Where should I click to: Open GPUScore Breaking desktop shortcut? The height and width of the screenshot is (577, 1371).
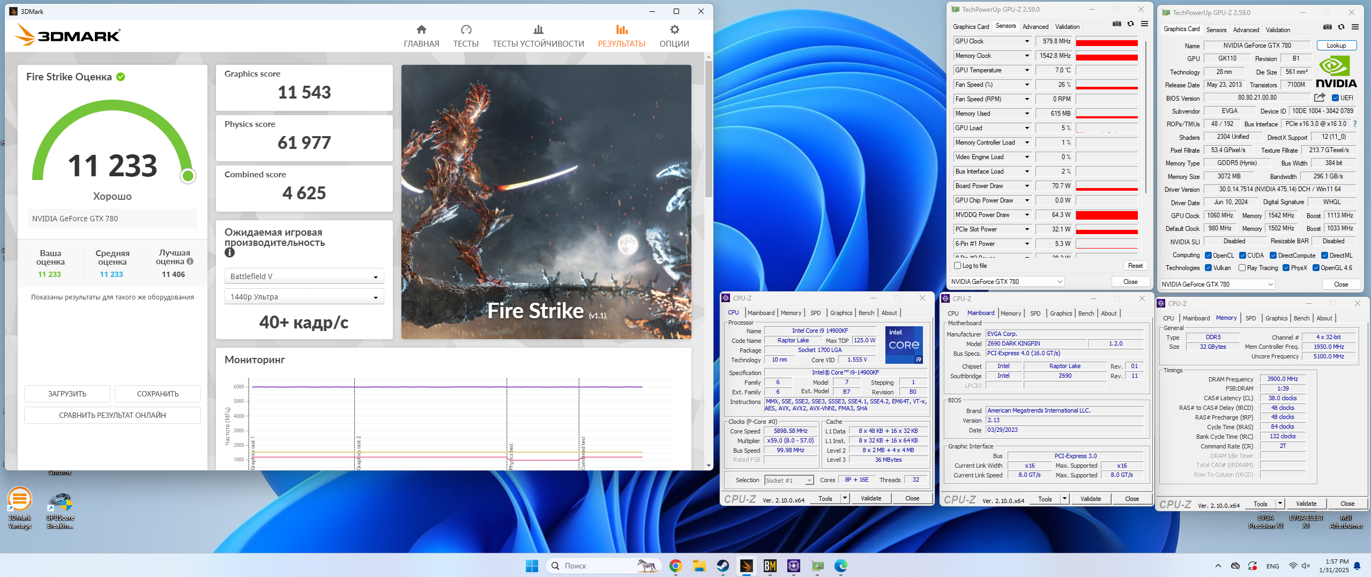59,511
